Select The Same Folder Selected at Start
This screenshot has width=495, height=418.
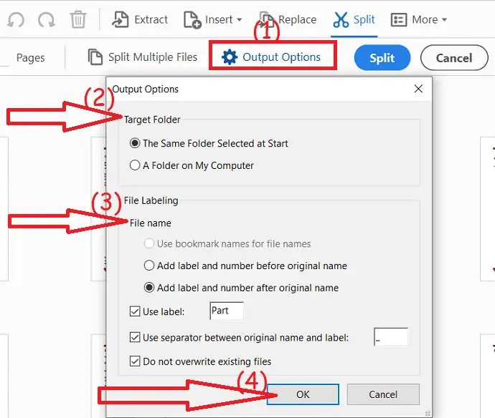click(135, 143)
